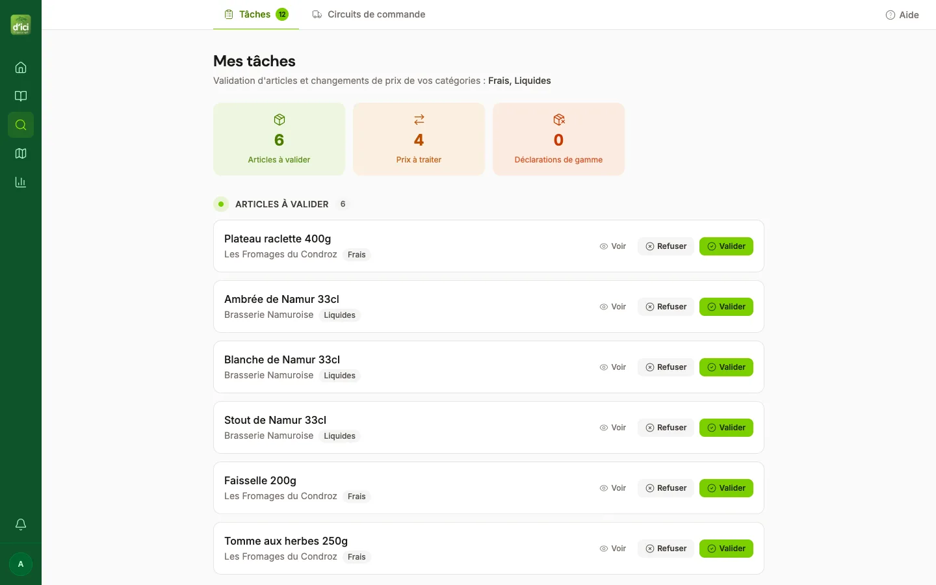
Task: Click the Frais tag on Plateau raclette
Action: [356, 255]
